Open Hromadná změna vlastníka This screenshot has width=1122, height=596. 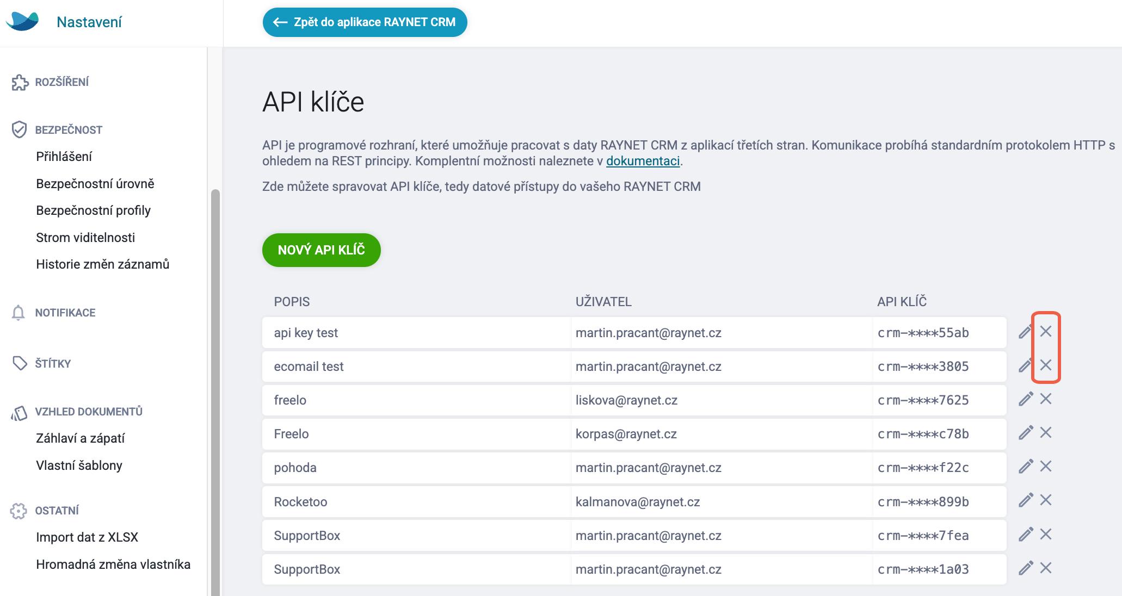113,564
